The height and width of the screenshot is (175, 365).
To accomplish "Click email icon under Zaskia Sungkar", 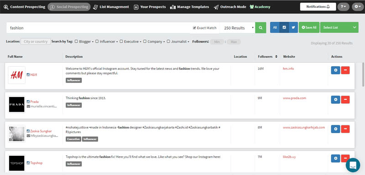I will pyautogui.click(x=28, y=135).
